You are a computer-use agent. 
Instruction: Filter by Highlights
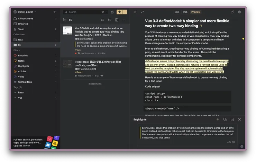coord(36,66)
